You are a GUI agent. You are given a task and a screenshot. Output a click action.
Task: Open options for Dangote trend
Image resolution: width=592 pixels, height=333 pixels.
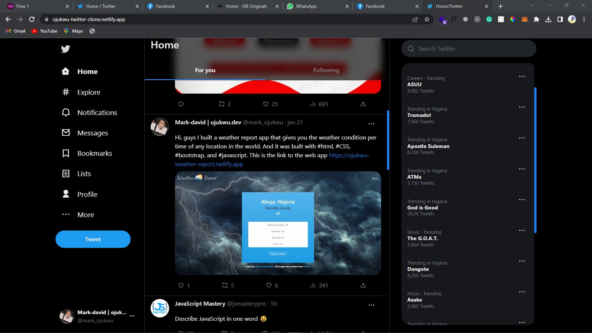[522, 261]
